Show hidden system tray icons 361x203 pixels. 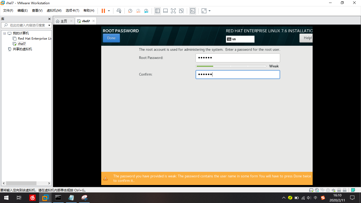coord(284,198)
